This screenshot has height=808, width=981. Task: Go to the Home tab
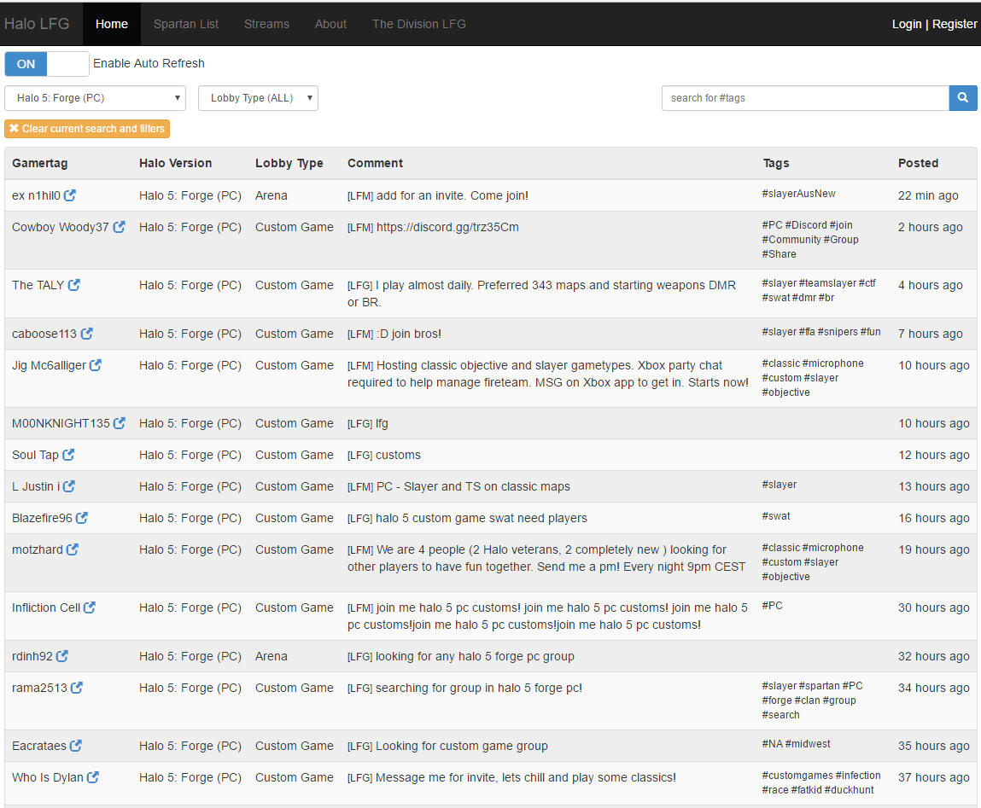(x=111, y=24)
